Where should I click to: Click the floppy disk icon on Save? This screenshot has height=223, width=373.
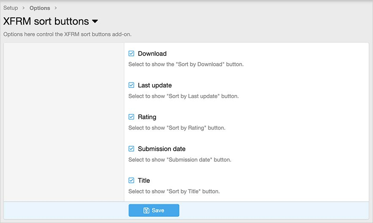(146, 210)
